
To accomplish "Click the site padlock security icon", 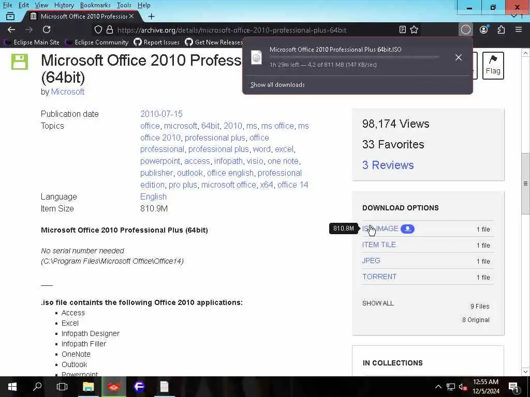I will (110, 29).
